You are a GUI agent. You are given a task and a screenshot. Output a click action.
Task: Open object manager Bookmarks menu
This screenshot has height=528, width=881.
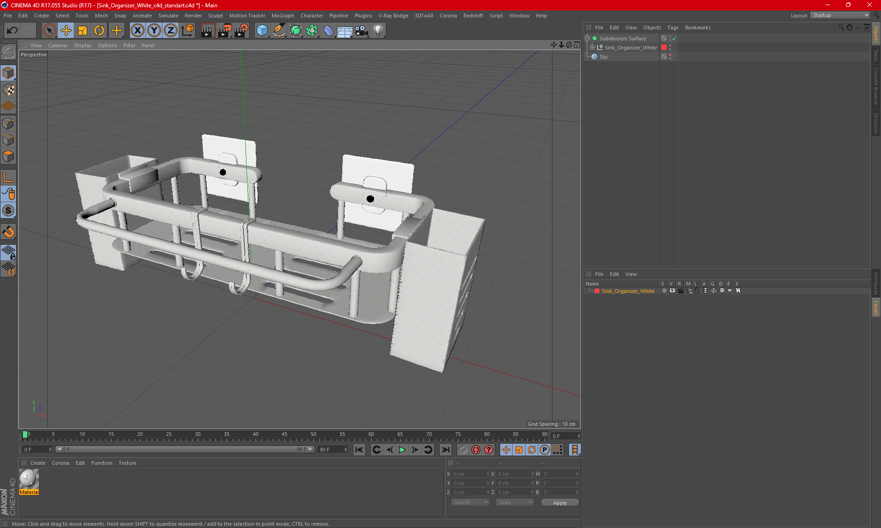[697, 27]
